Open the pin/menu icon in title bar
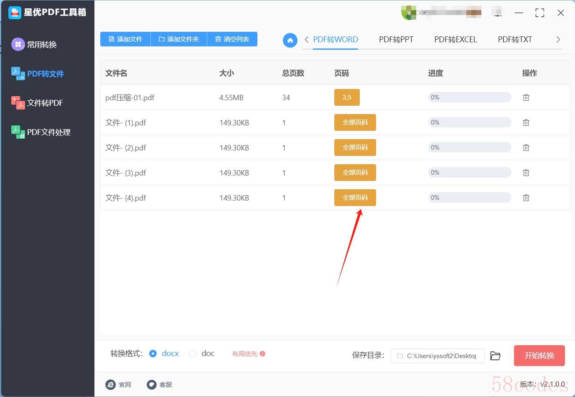Viewport: 575px width, 397px height. point(497,13)
